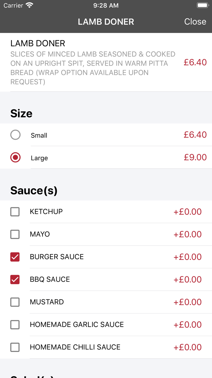
Task: Tap the Wi-Fi icon in status bar
Action: pyautogui.click(x=29, y=5)
